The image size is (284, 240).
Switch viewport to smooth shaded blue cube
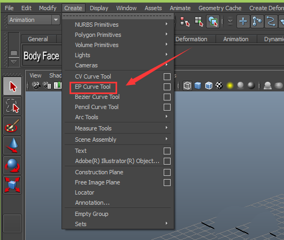pyautogui.click(x=198, y=86)
